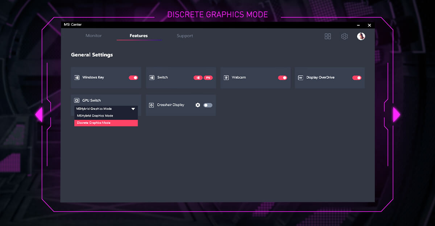Open Crosshair Display gear settings
Viewport: 435px width, 226px height.
point(198,105)
